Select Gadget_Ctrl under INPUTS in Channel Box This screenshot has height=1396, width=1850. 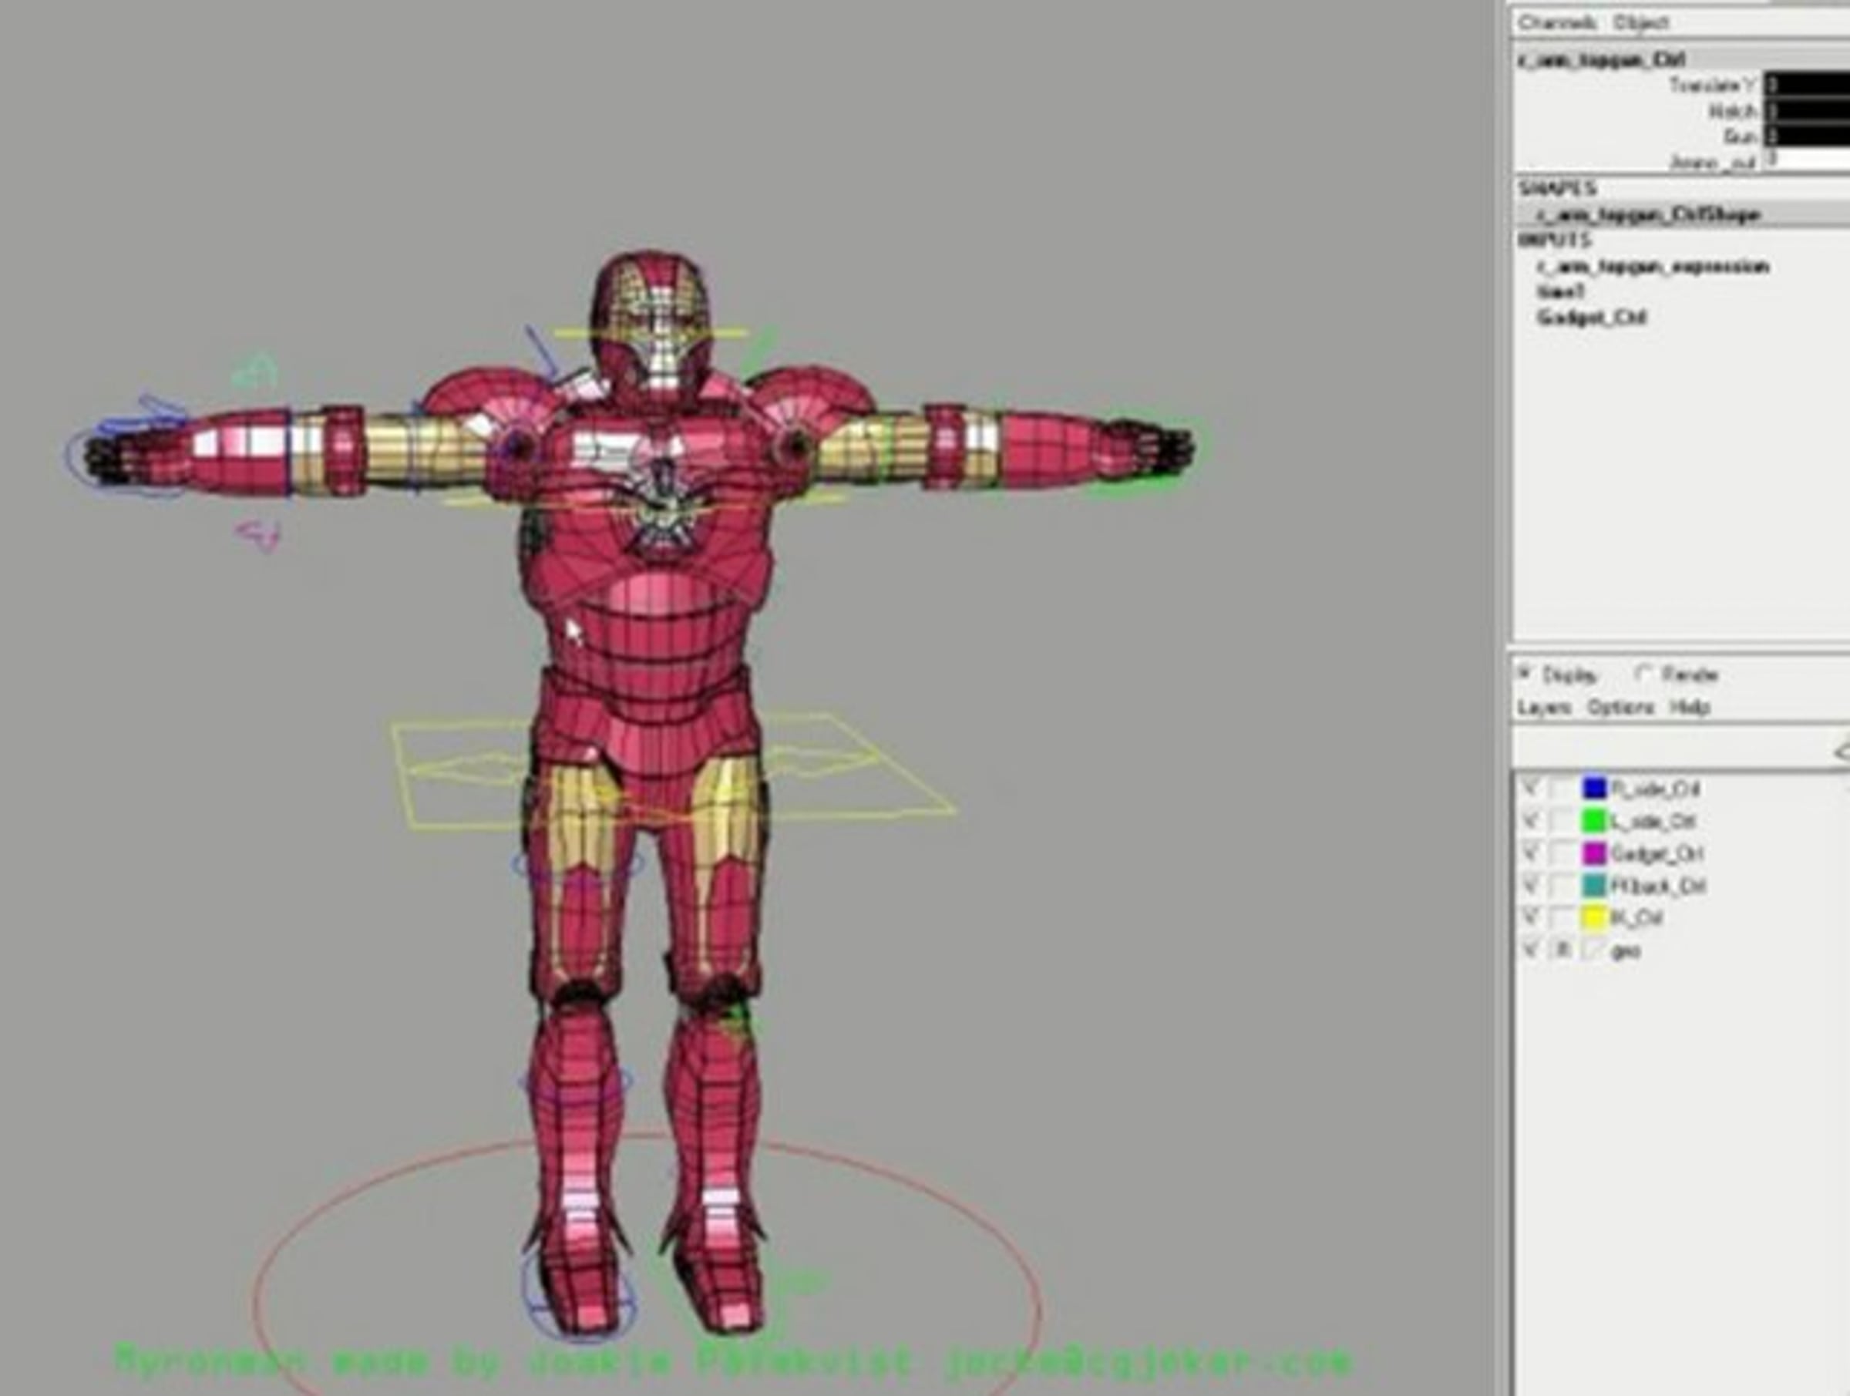point(1592,318)
